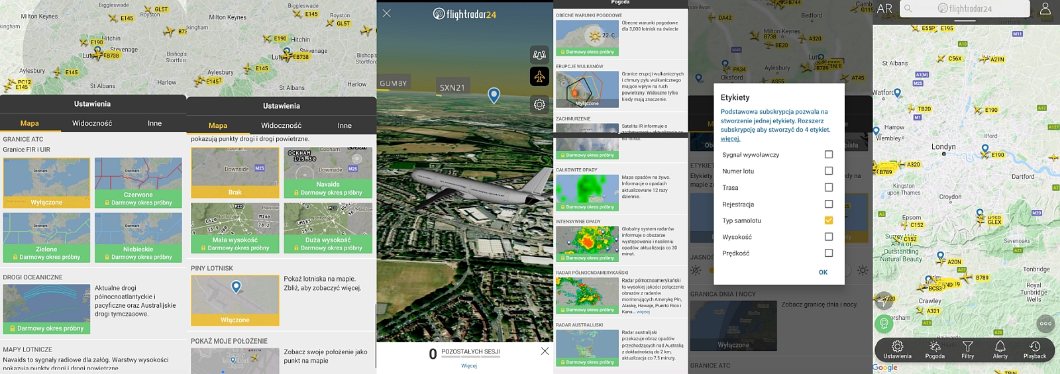Tap the Drogi oceaniczne map thumbnail
The image size is (1060, 374).
(46, 308)
